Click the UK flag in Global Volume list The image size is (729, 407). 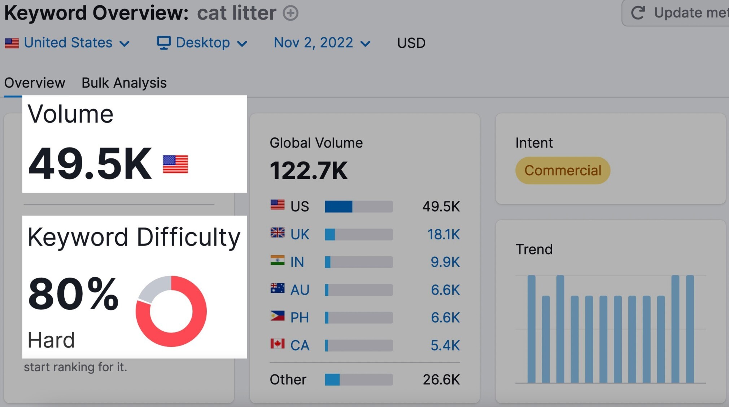point(278,233)
